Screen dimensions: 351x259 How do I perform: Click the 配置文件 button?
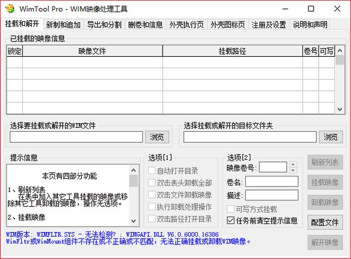(x=325, y=222)
